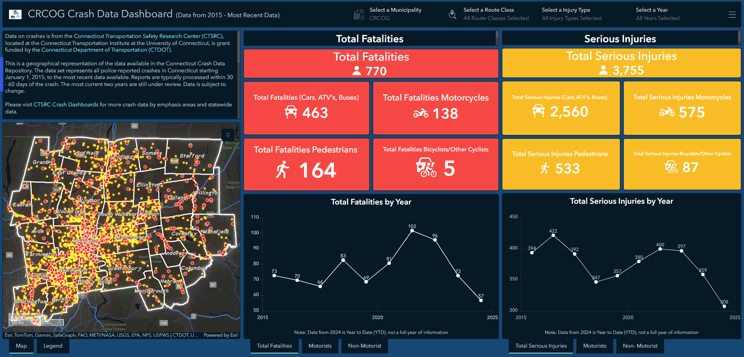The width and height of the screenshot is (744, 357).
Task: Click the pedestrian icon in Total Fatalities Pedestrians card
Action: point(283,170)
